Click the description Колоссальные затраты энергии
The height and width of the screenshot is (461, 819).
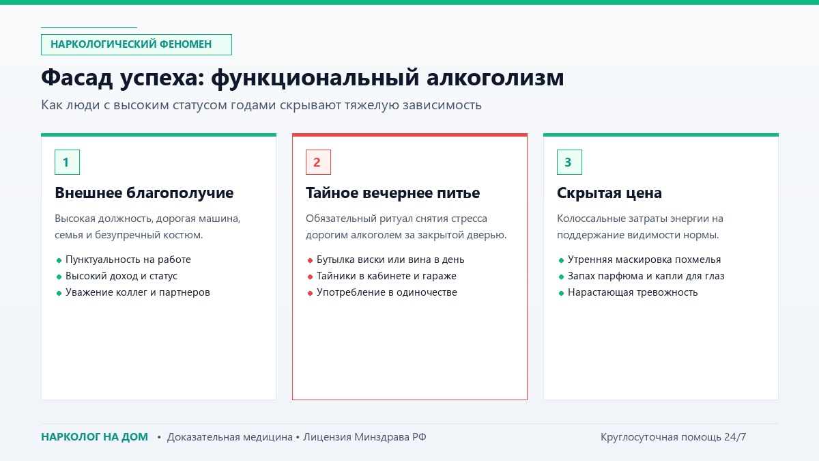(640, 227)
